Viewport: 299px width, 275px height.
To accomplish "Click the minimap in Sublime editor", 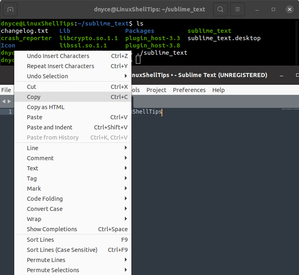I will [x=290, y=109].
